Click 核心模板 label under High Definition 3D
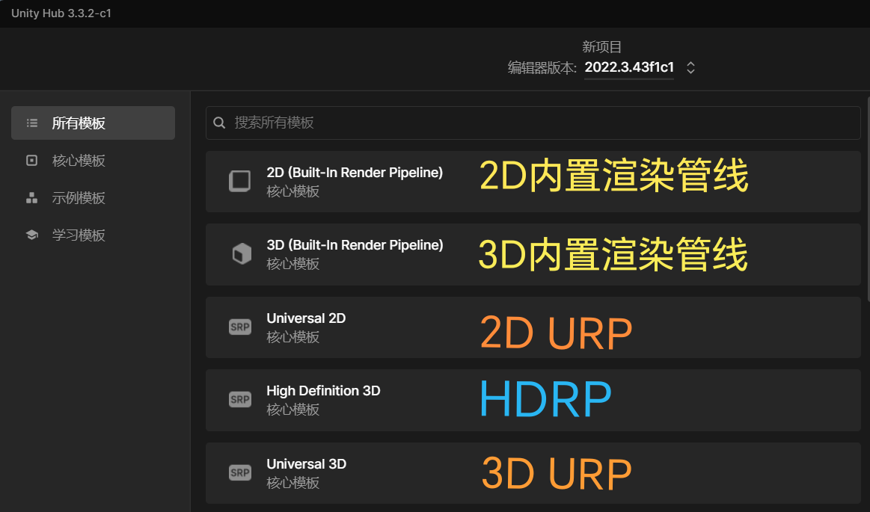Image resolution: width=870 pixels, height=512 pixels. click(293, 410)
